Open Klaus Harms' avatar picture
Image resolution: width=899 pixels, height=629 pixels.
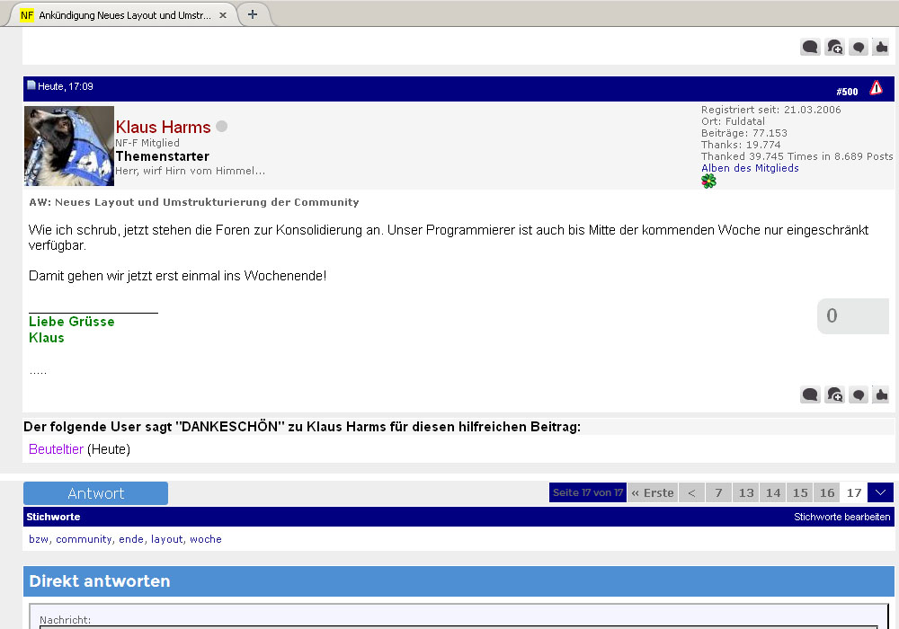[x=69, y=146]
